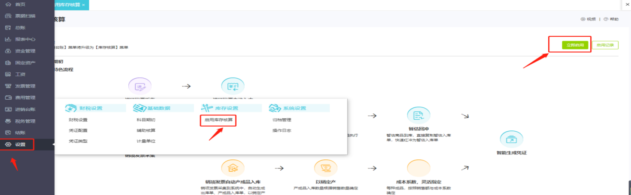Click the 发票管理 icon in sidebar
Screen dimensions: 631x195
(7, 86)
